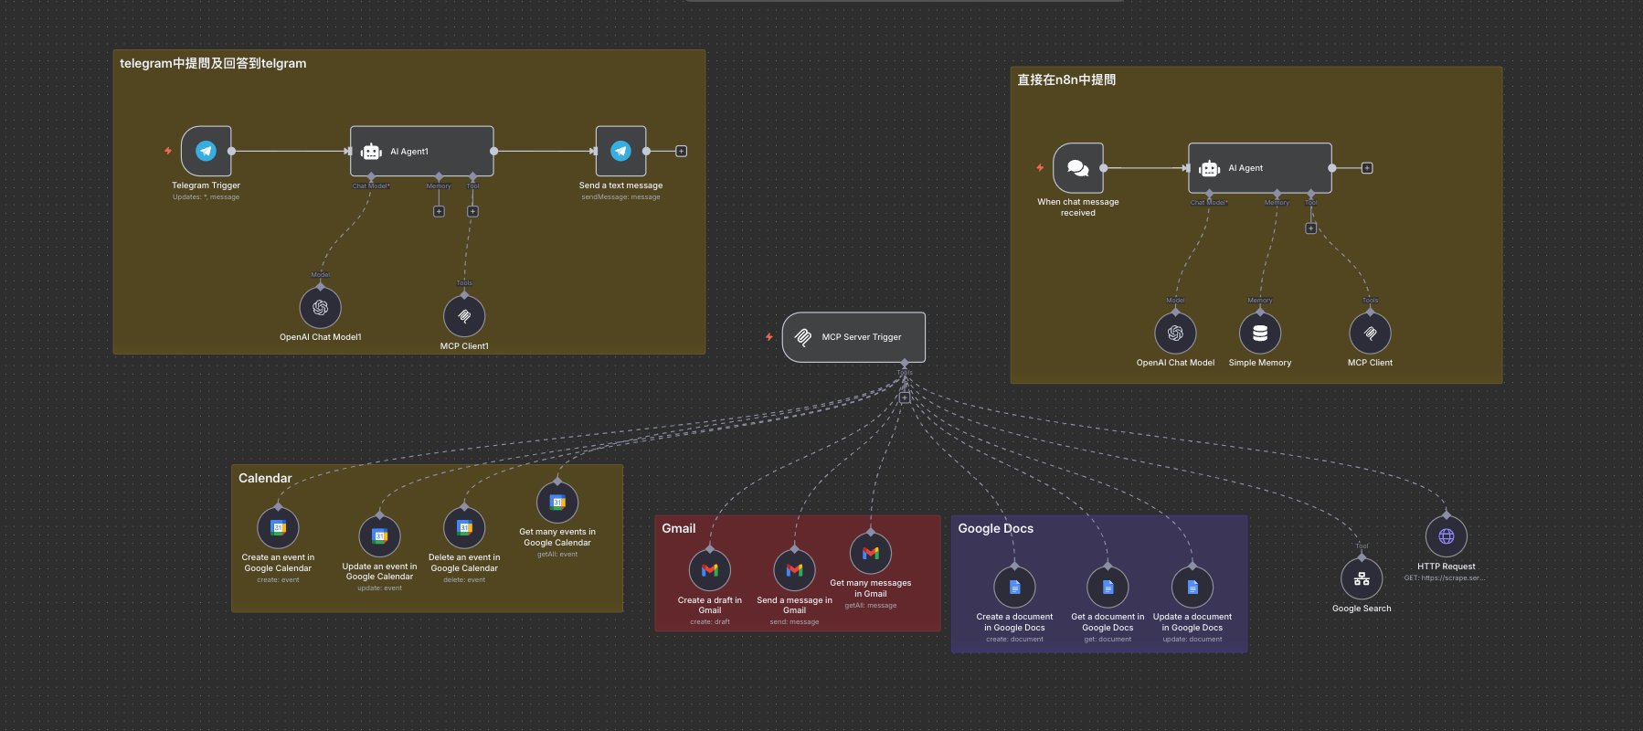
Task: Select the Telegram Trigger node
Action: [x=206, y=151]
